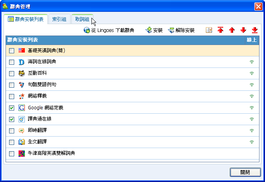Click the 海詞在線詞典 D icon
Viewport: 265px width, 182px height.
21,62
